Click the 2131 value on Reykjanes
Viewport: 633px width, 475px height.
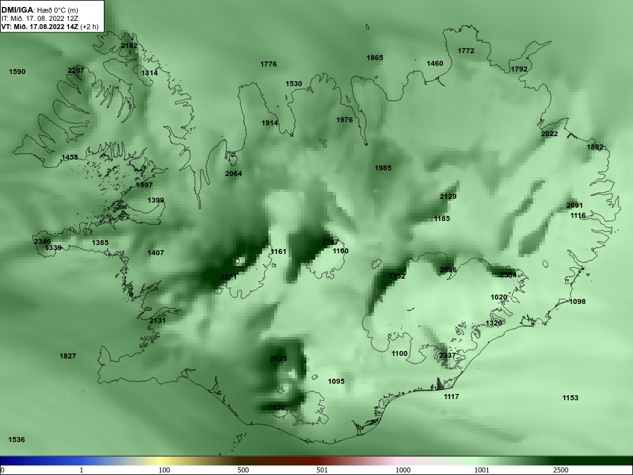click(x=158, y=320)
